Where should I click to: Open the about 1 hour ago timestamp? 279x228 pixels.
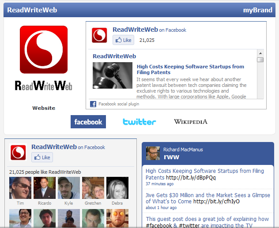pyautogui.click(x=161, y=208)
